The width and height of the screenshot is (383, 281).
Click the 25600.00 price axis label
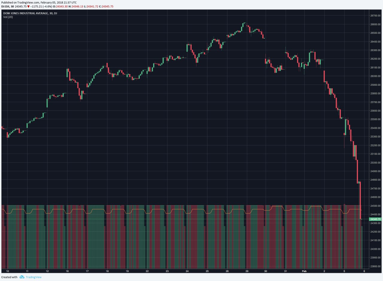pyautogui.click(x=376, y=111)
